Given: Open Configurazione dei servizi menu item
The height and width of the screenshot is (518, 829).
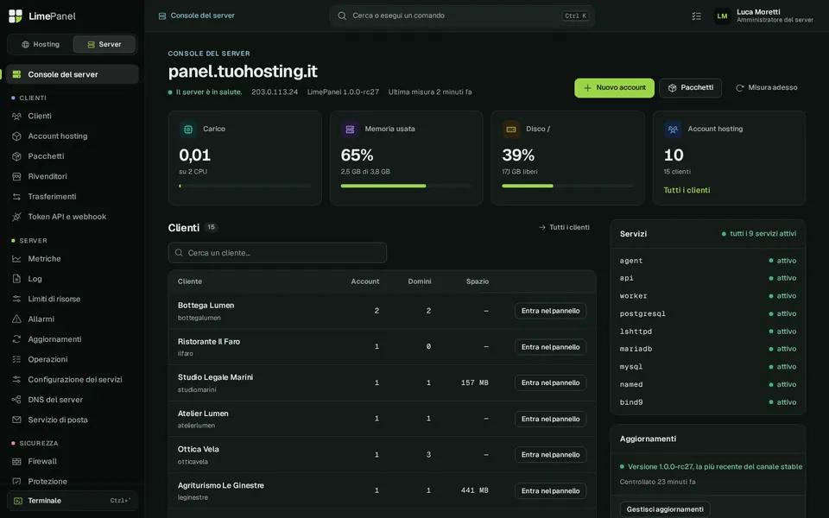Looking at the screenshot, I should tap(73, 380).
